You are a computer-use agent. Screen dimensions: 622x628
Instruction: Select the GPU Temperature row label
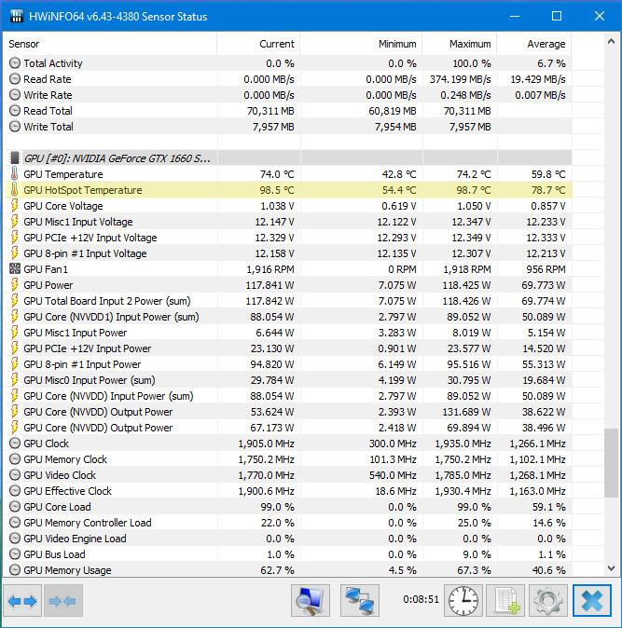(62, 174)
